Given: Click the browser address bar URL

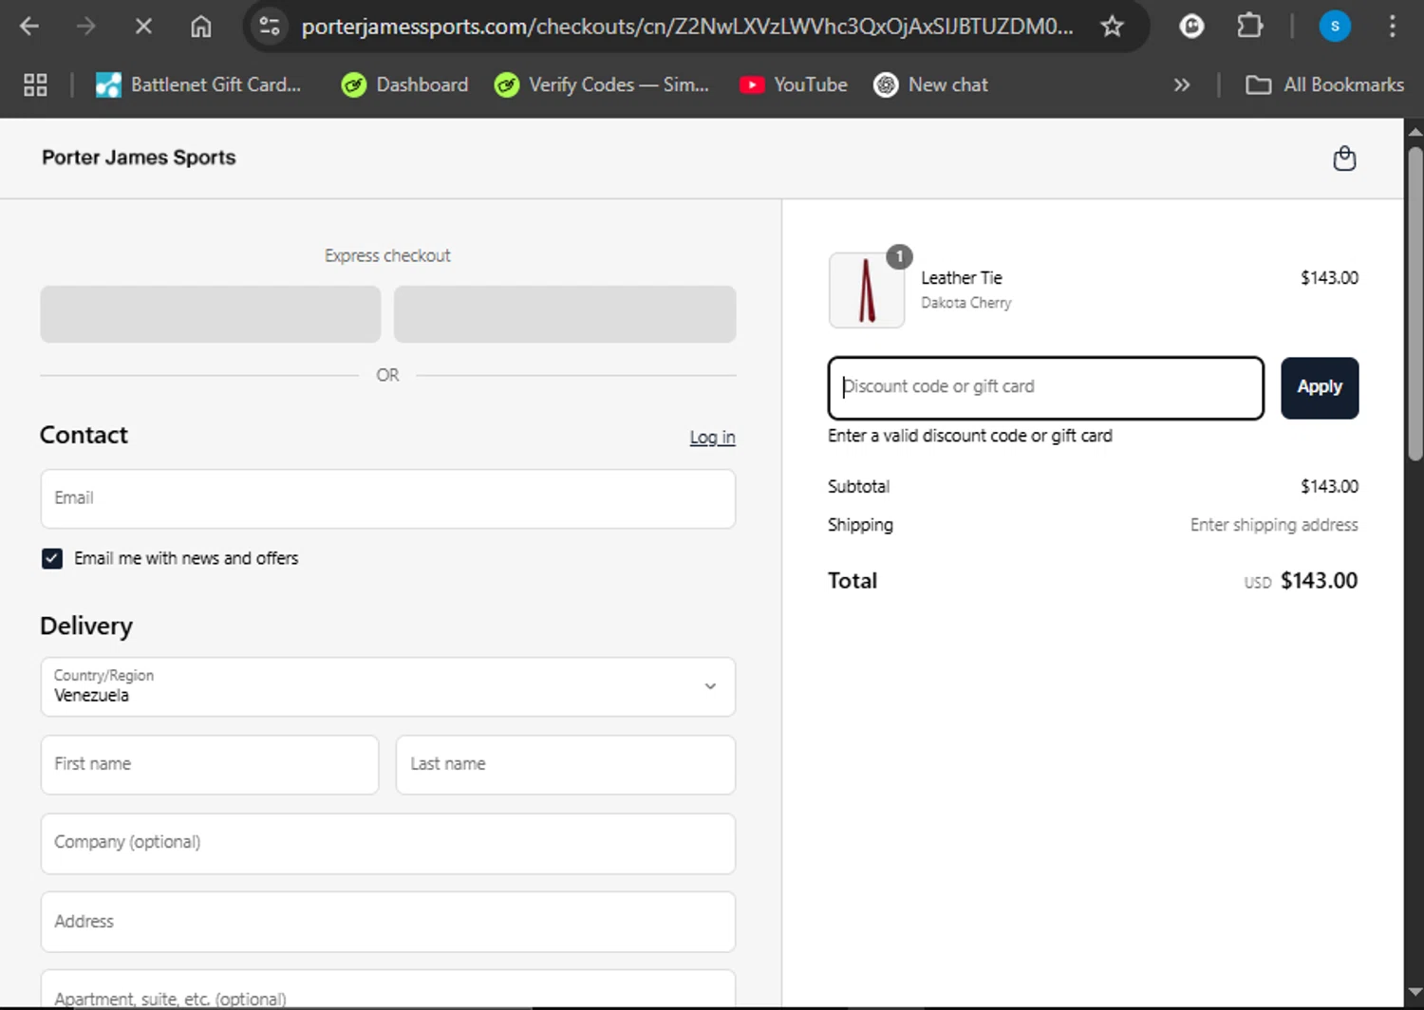Looking at the screenshot, I should point(687,27).
